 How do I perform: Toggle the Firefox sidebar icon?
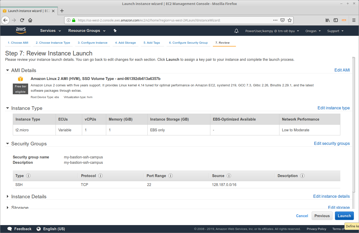pos(336,20)
